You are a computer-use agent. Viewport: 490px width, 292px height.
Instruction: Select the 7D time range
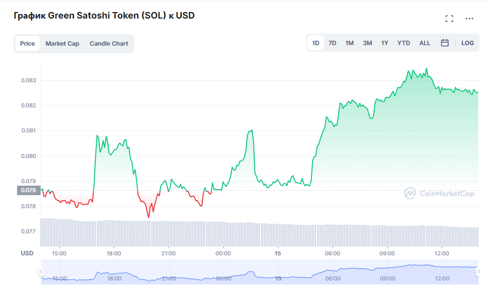(332, 43)
